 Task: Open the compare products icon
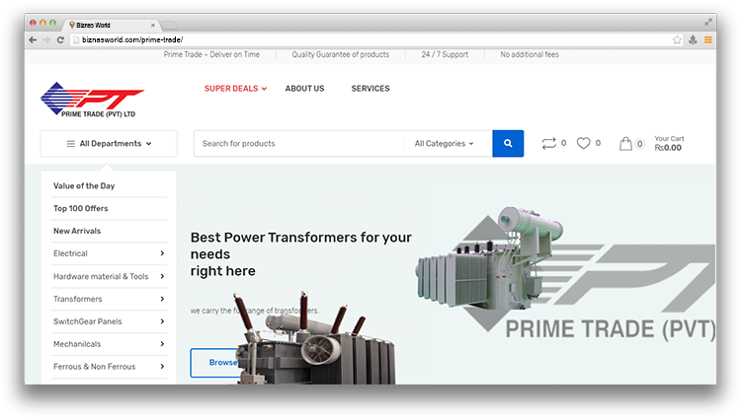[x=548, y=143]
